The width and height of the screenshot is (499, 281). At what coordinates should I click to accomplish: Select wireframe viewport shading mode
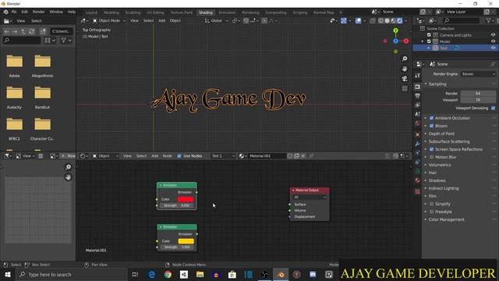(381, 21)
